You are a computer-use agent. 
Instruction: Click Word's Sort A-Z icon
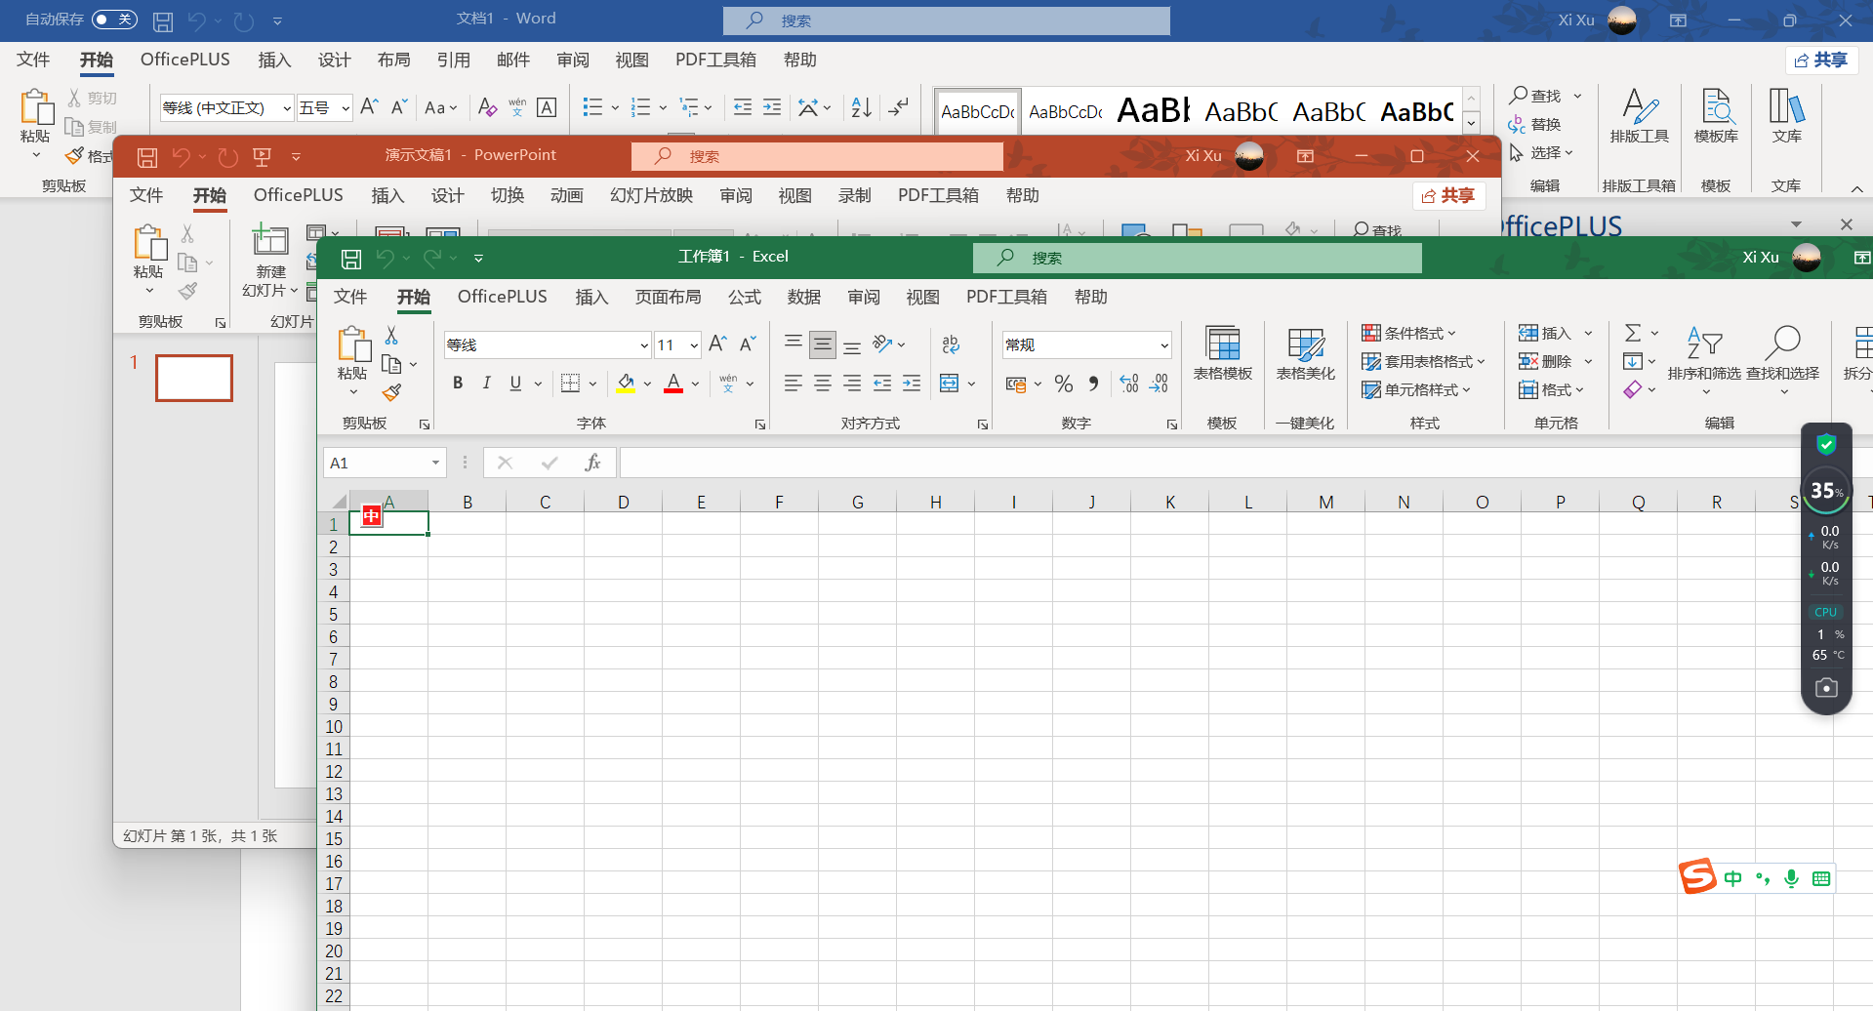pos(861,107)
